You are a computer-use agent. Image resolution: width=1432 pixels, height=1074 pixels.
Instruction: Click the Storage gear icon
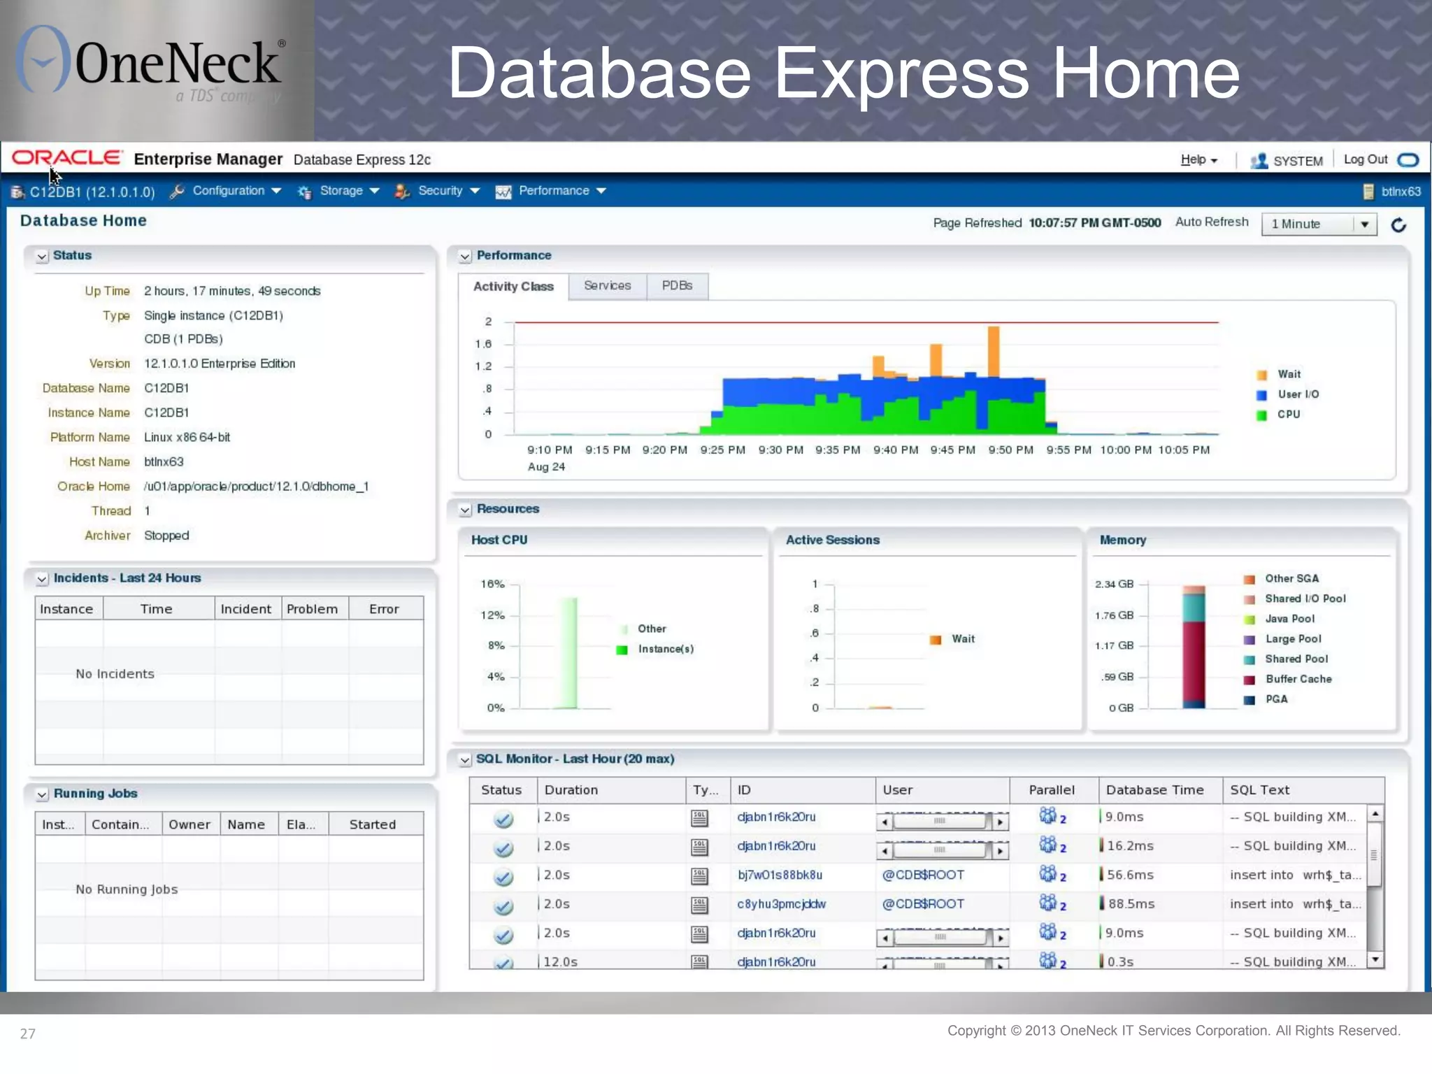(304, 192)
